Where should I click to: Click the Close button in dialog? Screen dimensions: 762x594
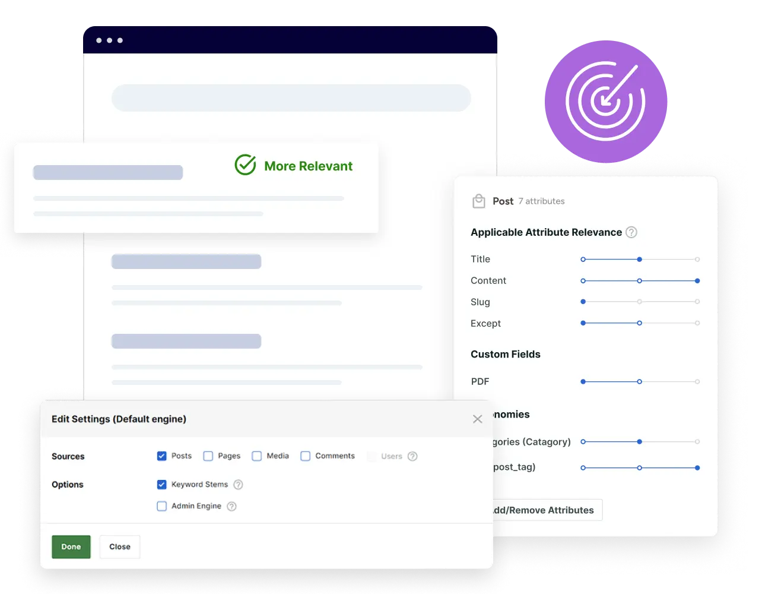pos(119,546)
